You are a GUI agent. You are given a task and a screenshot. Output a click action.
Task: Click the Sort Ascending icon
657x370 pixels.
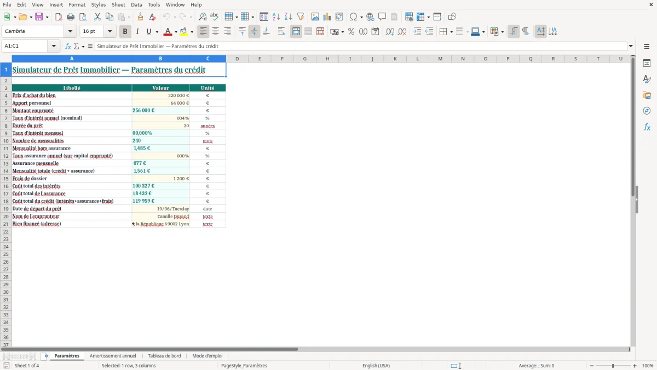(x=276, y=17)
